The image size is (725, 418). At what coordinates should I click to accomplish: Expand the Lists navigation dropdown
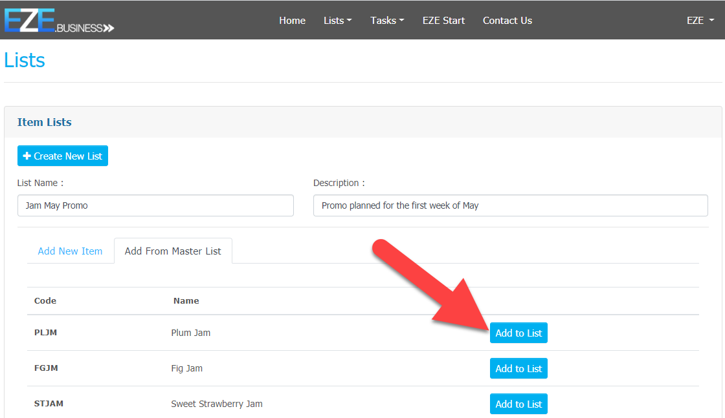[337, 21]
